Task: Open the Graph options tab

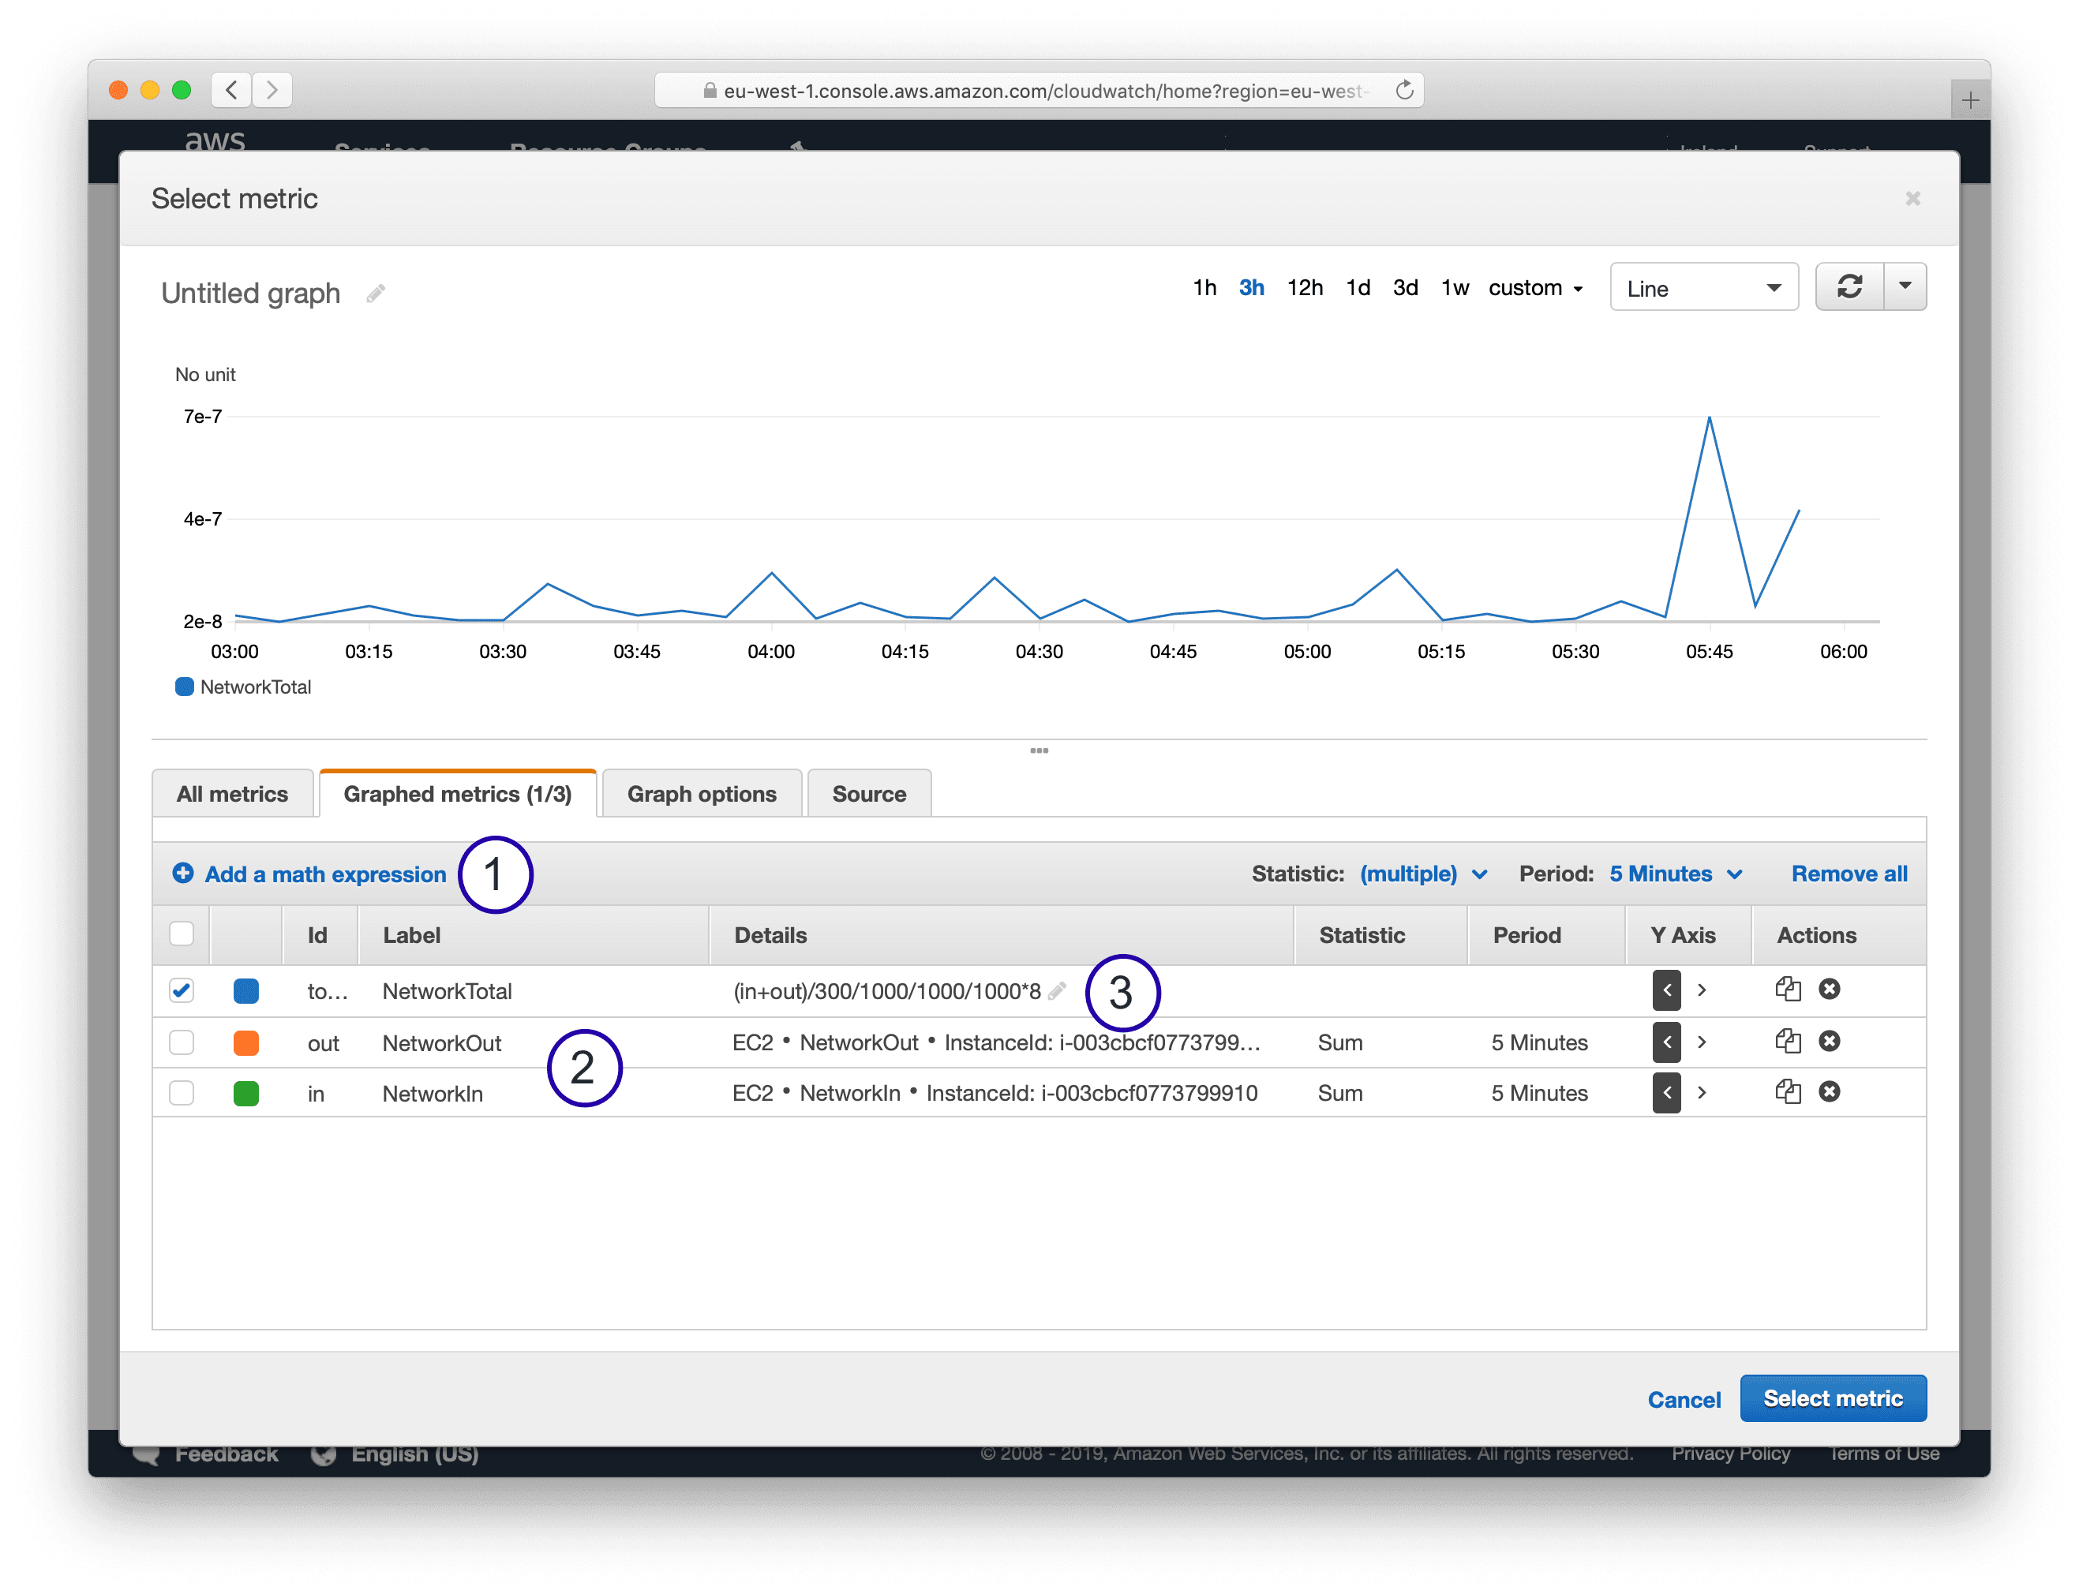Action: [x=701, y=794]
